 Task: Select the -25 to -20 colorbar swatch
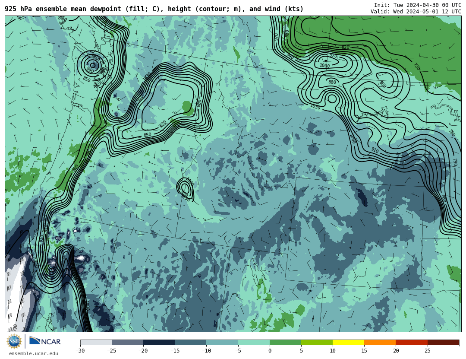[127, 342]
